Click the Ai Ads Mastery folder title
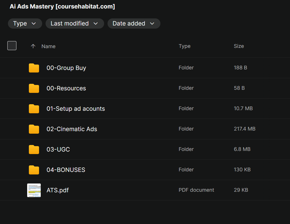Image resolution: width=290 pixels, height=224 pixels. click(x=62, y=7)
